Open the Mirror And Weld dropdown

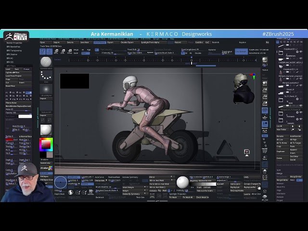coord(162,180)
